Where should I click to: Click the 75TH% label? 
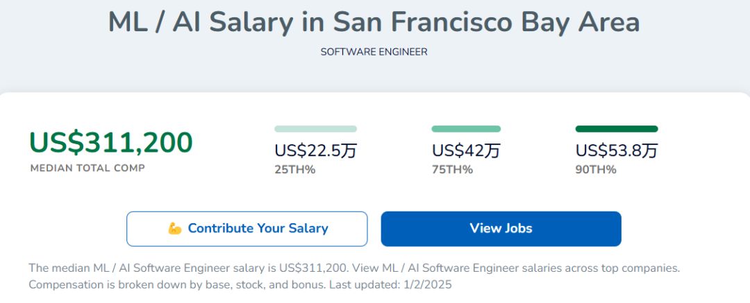(x=453, y=170)
